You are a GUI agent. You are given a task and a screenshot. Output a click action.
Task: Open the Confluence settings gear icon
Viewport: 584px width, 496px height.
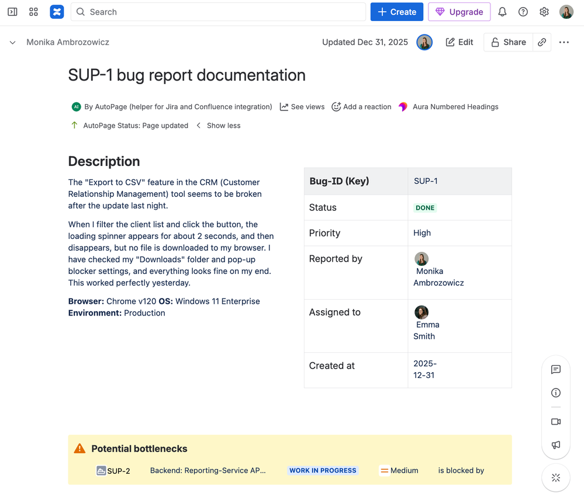(544, 12)
